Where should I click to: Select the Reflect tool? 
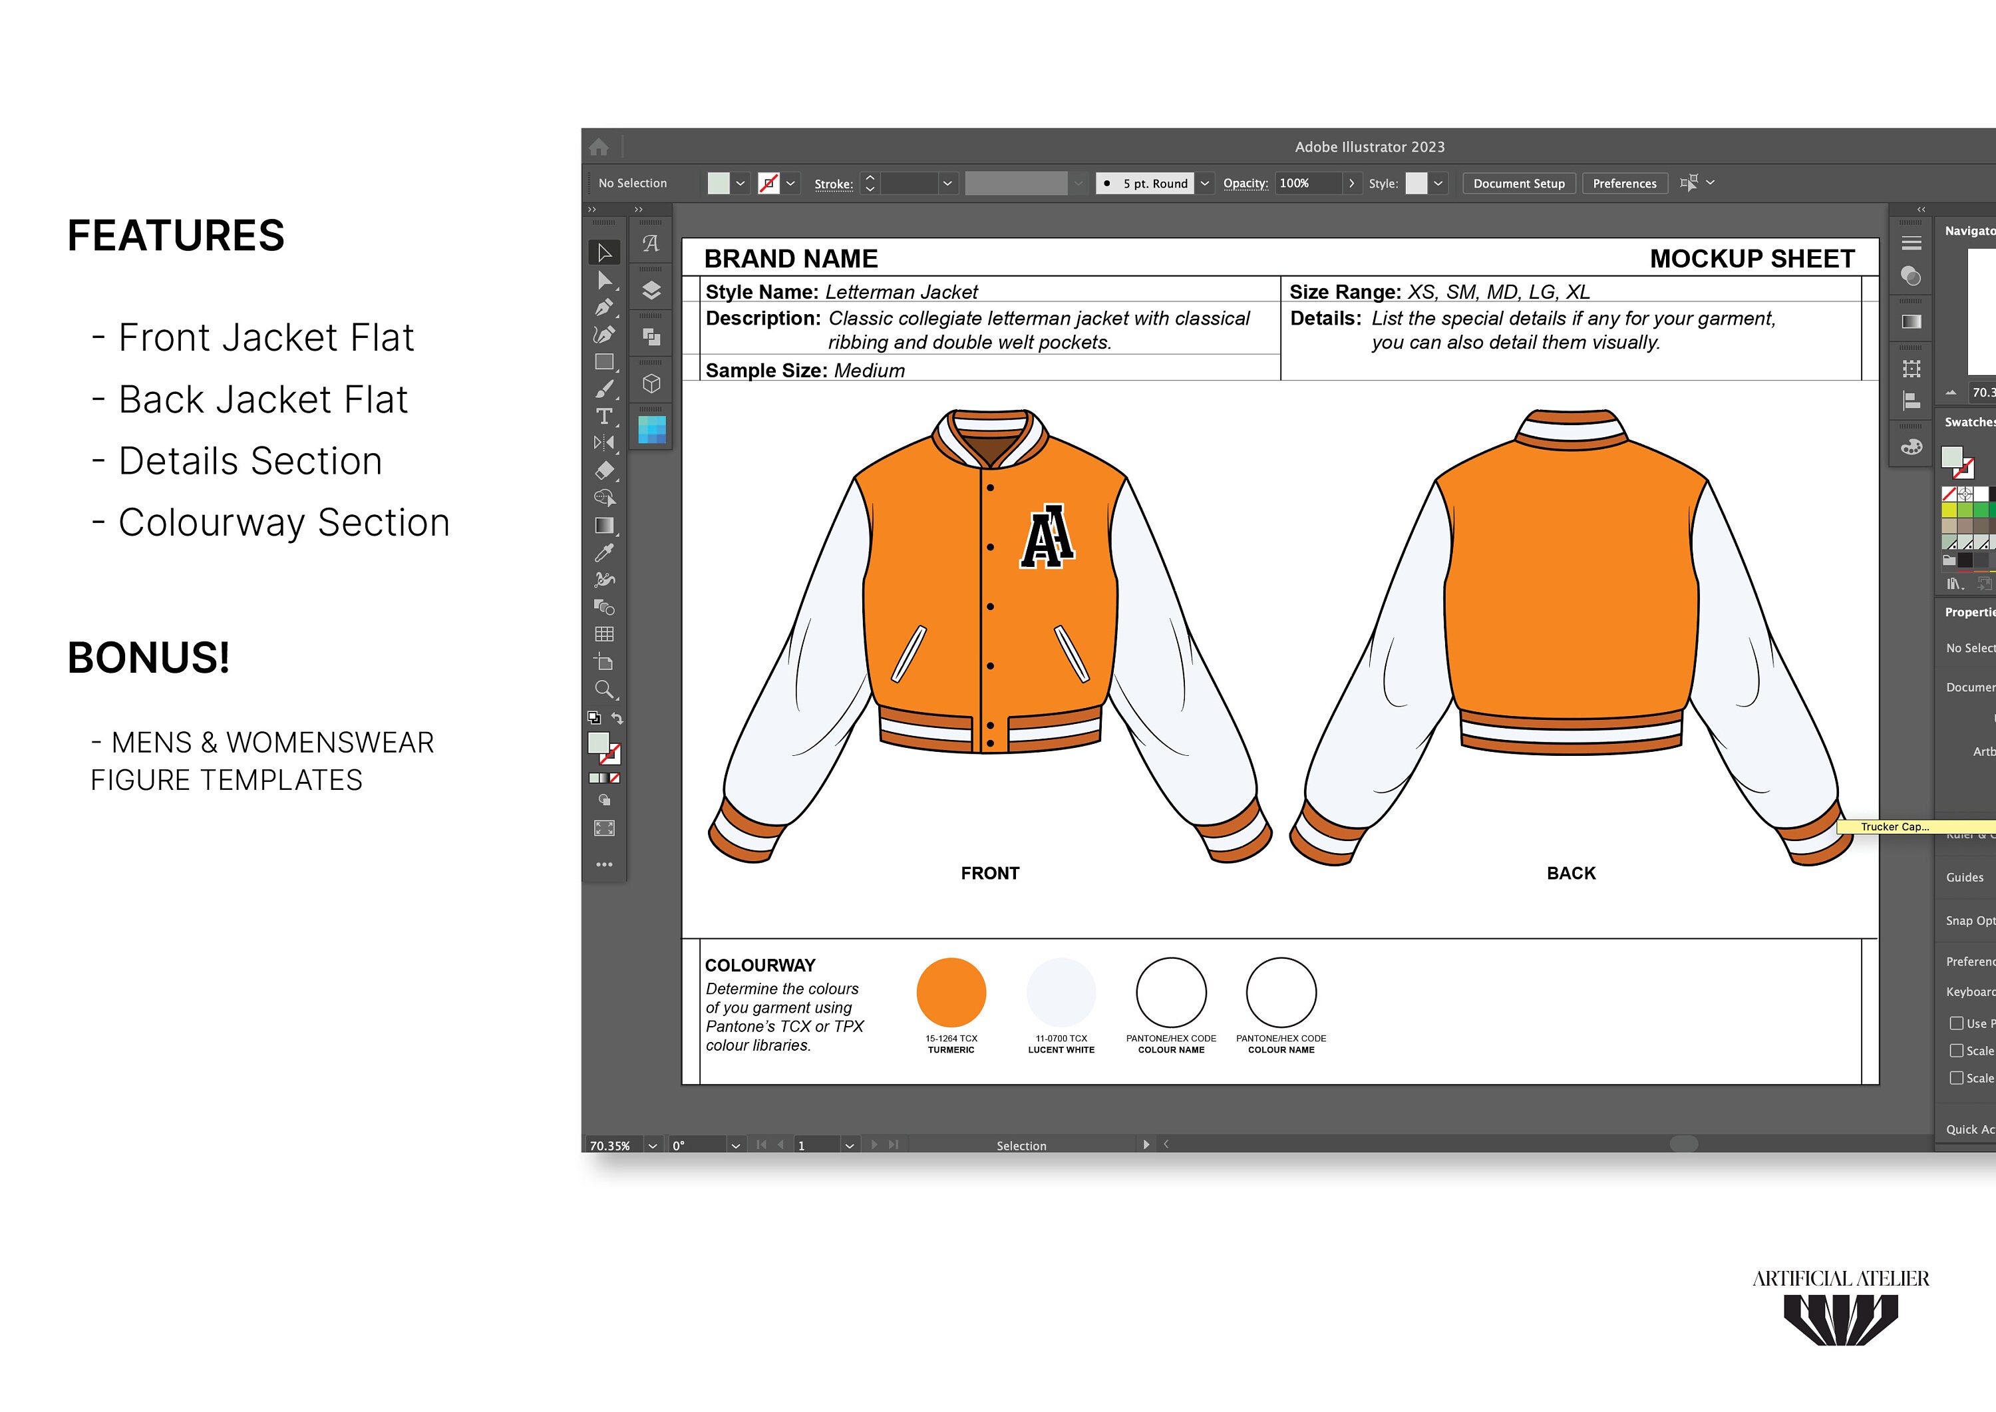(x=604, y=443)
